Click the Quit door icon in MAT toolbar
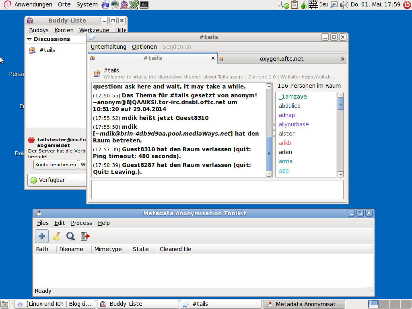Viewport: 412px width, 309px height. pos(85,236)
